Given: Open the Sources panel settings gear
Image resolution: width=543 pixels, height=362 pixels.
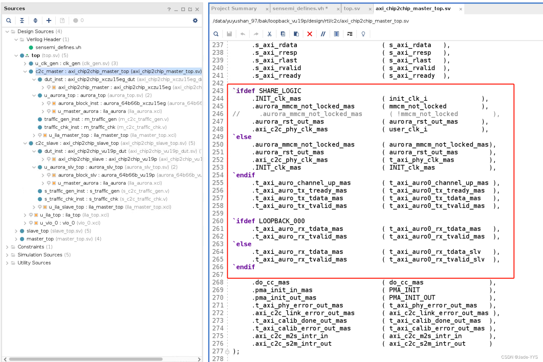Looking at the screenshot, I should tap(195, 20).
